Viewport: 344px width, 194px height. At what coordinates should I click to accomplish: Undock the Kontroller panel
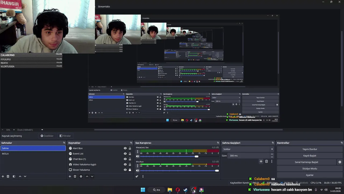(x=342, y=143)
